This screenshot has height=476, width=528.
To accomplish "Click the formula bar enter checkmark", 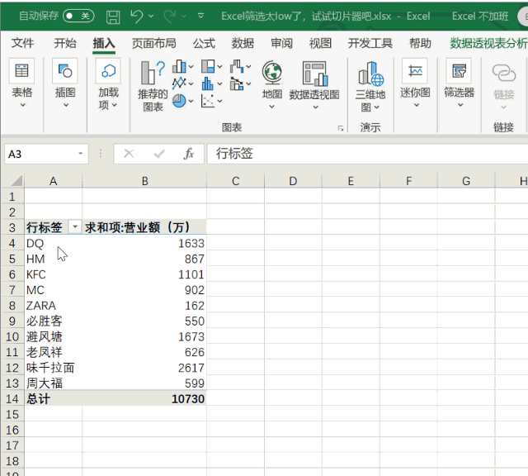I will coord(159,154).
